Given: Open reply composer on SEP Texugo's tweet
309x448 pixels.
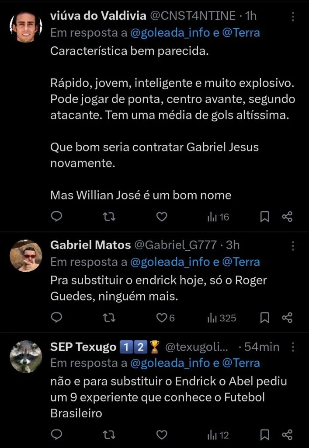Looking at the screenshot, I should [56, 435].
